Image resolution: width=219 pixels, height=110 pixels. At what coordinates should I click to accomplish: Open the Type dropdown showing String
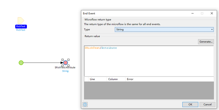pos(164,29)
